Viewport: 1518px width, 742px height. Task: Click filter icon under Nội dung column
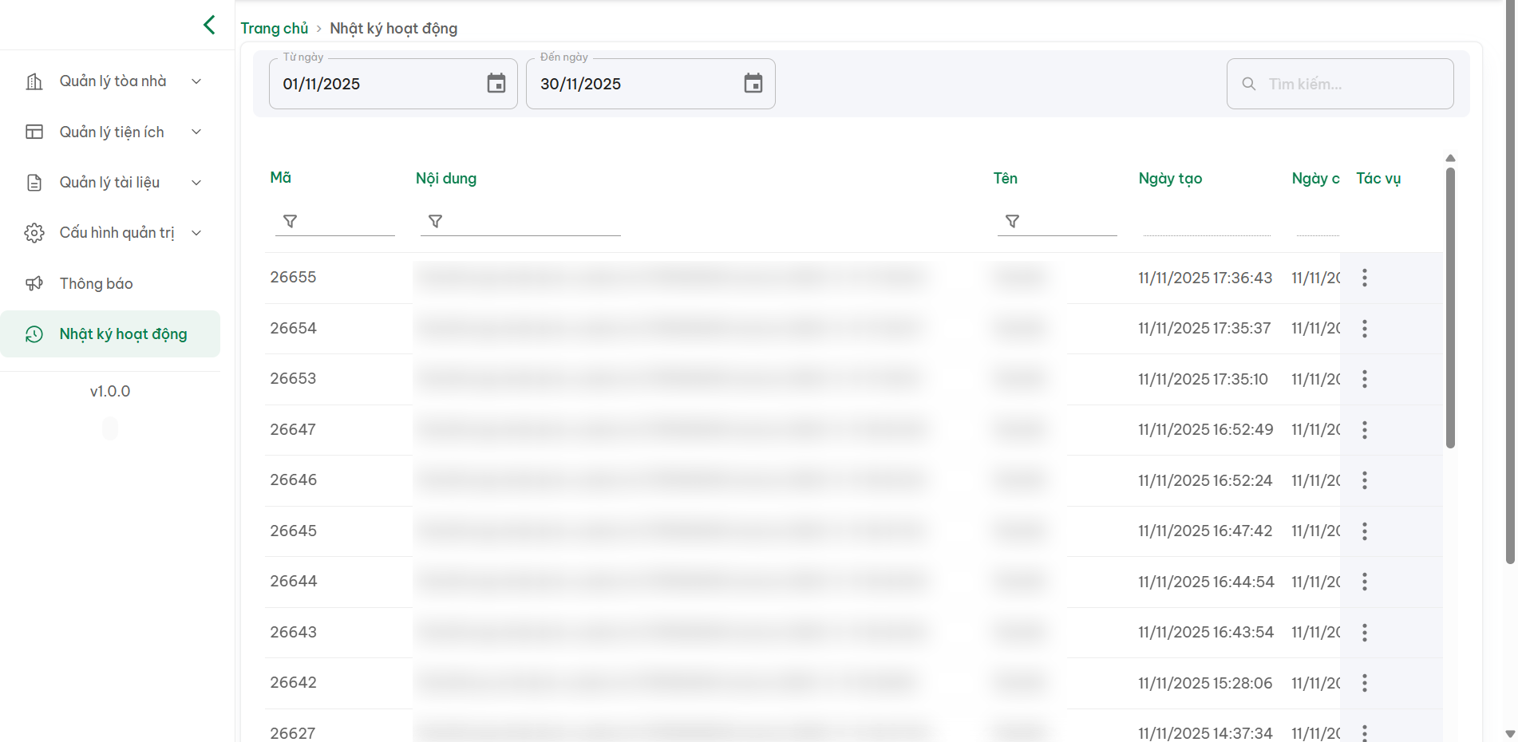point(436,221)
